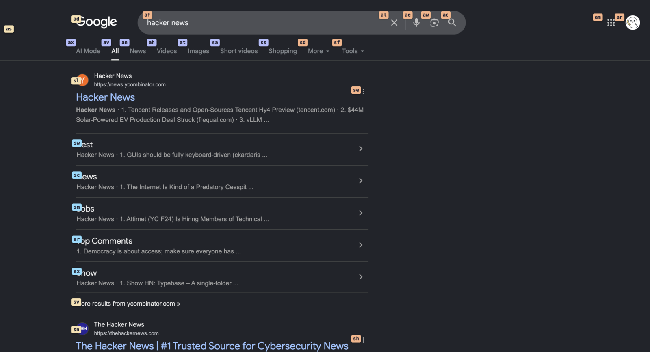Expand the Best sitelink chevron
The image size is (650, 352).
tap(360, 149)
